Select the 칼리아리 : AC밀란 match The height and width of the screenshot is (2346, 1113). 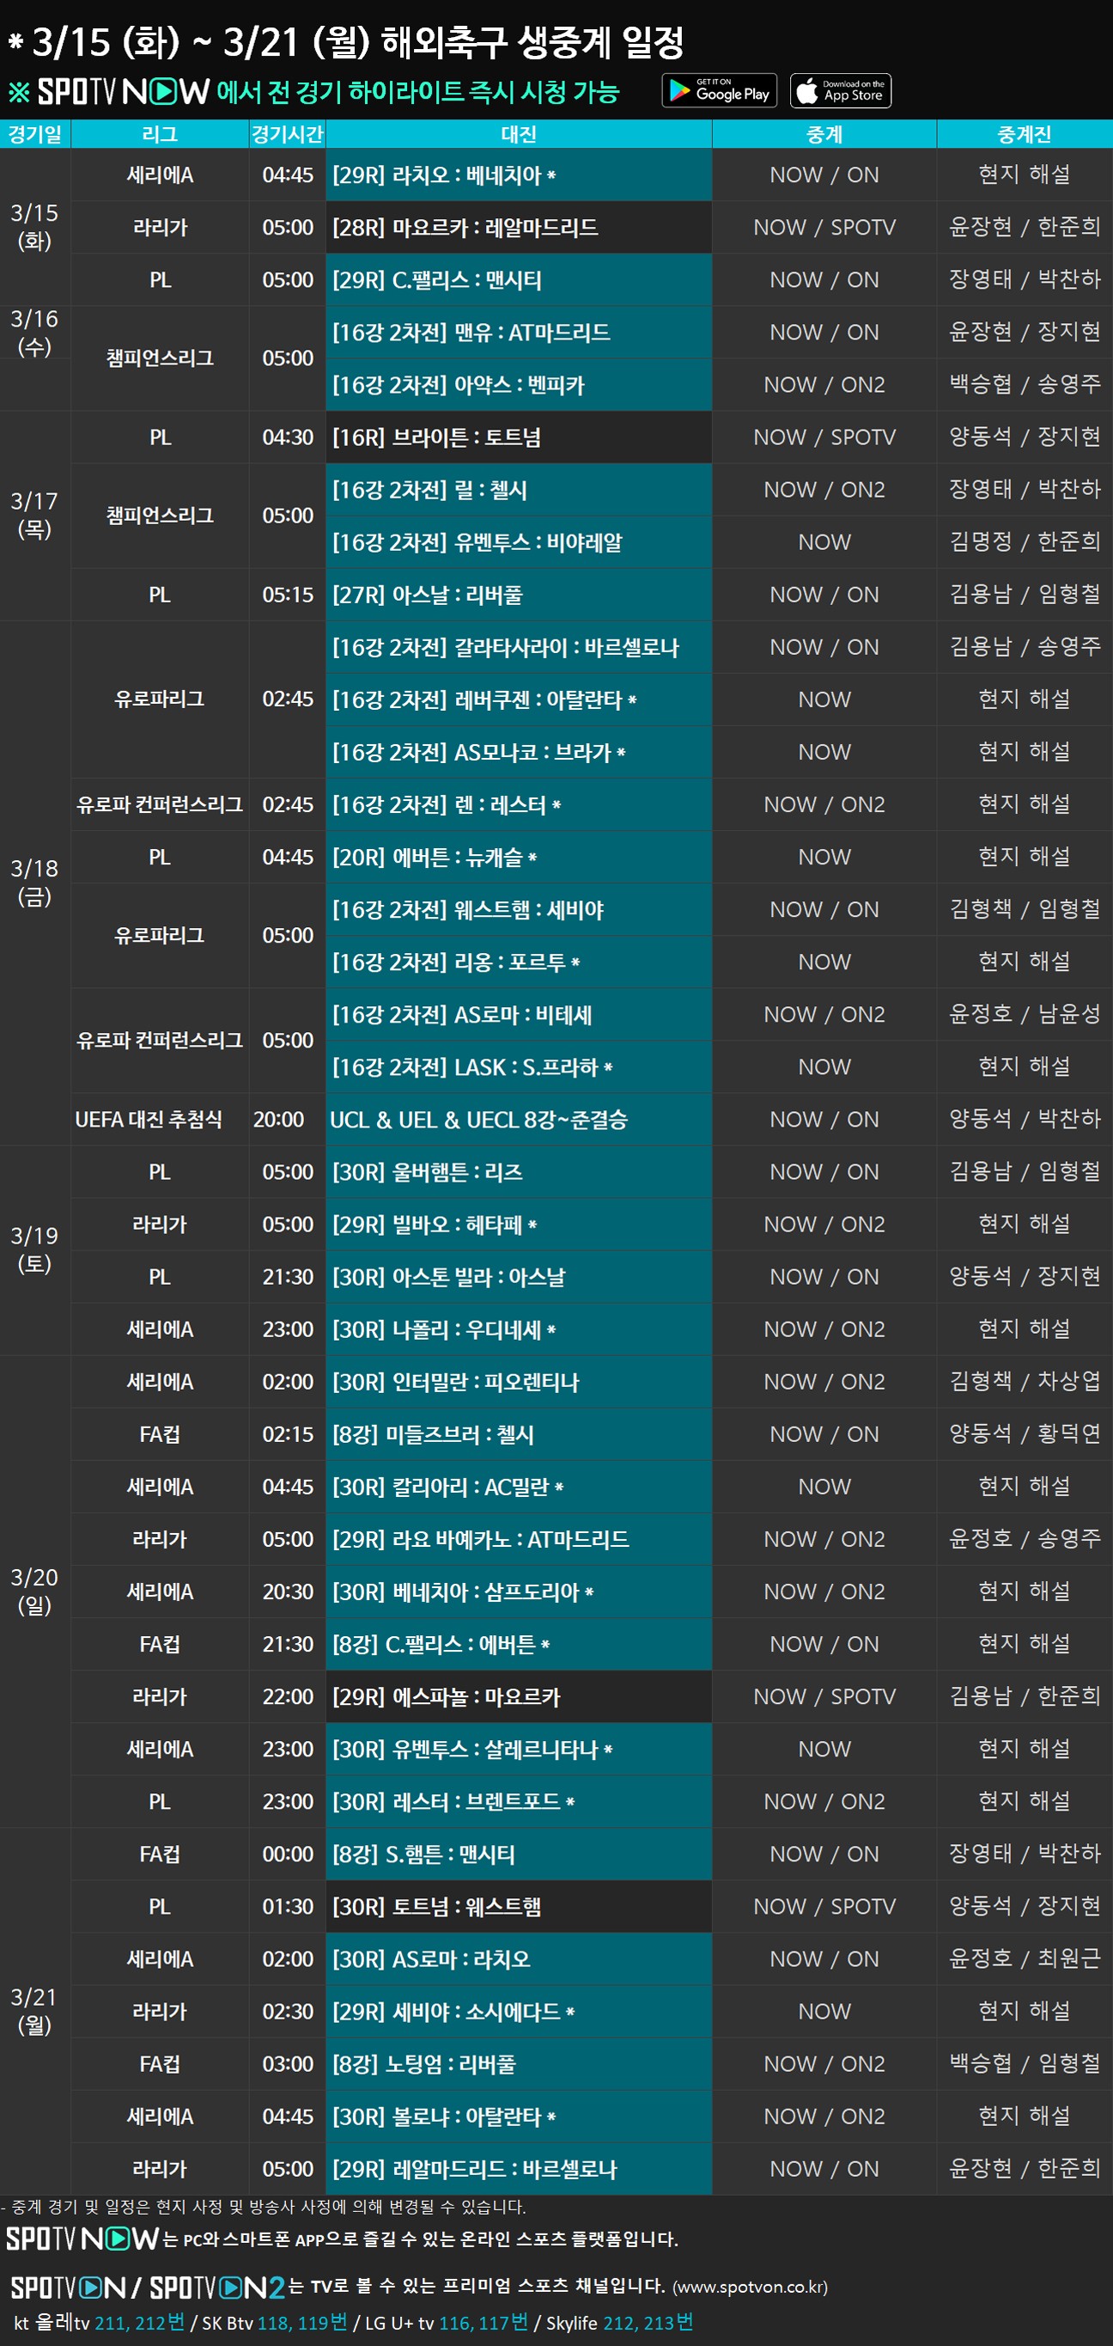click(519, 1488)
